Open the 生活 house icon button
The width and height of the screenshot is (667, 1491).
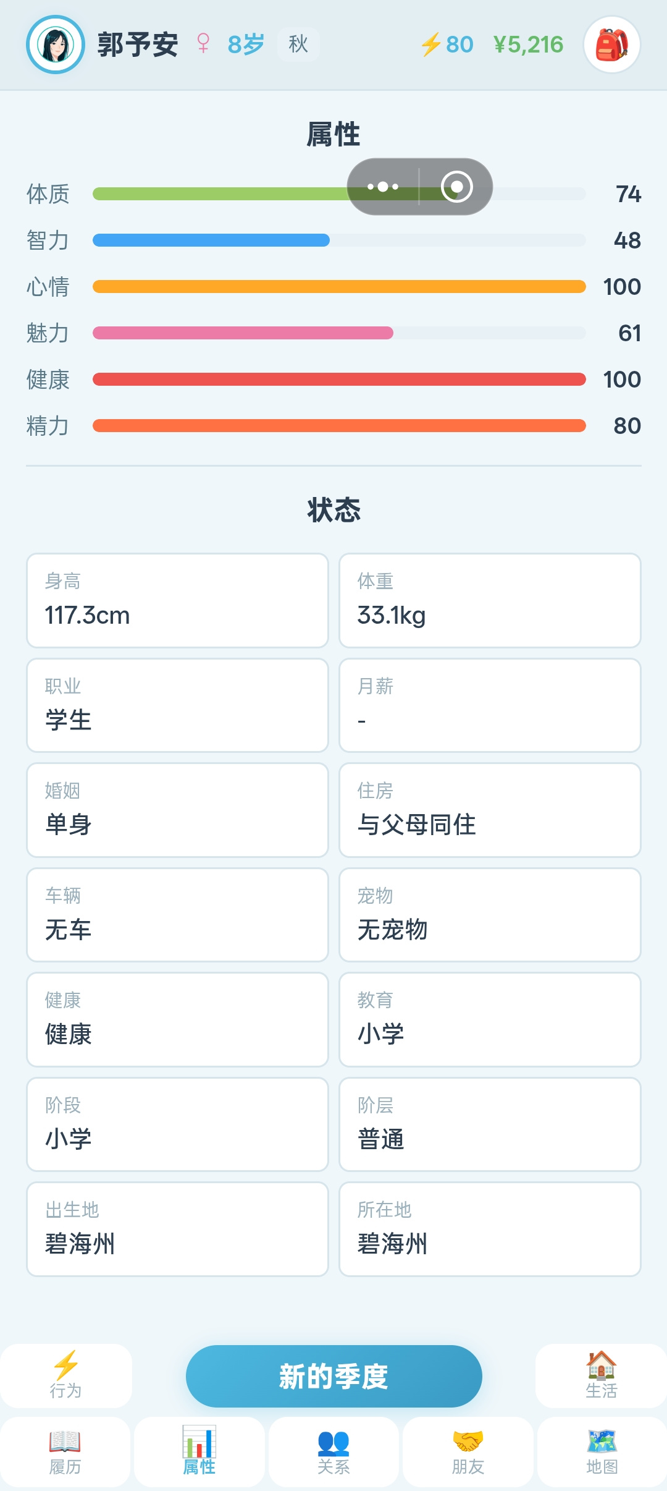pos(601,1375)
